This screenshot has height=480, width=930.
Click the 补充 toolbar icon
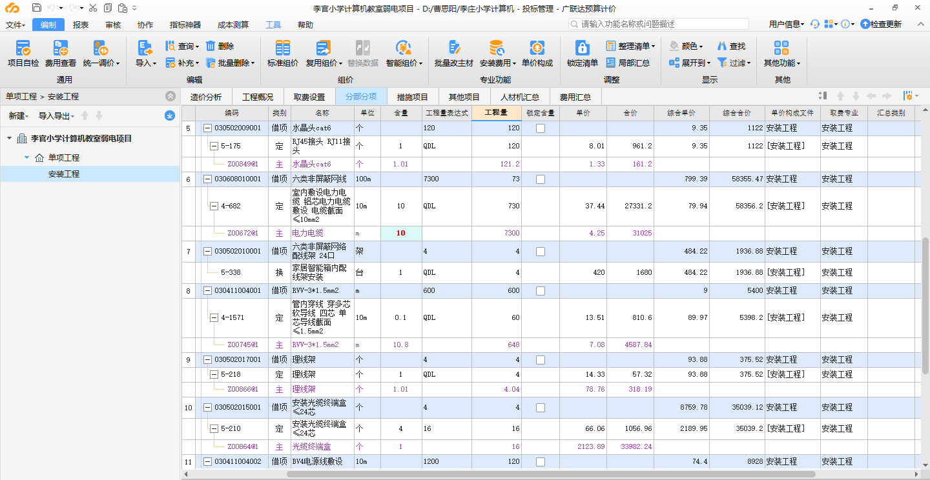171,63
